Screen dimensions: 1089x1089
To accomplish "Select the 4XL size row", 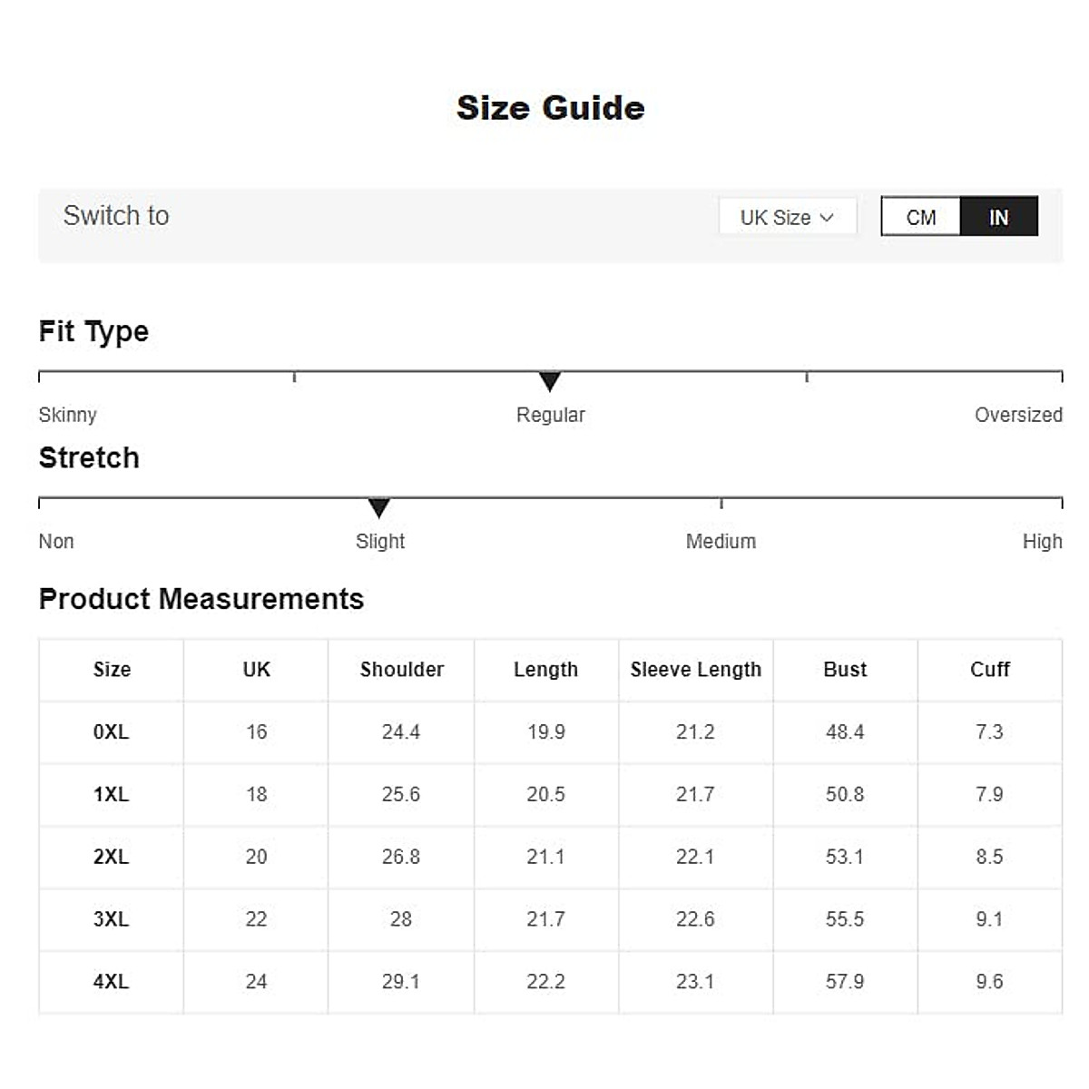I will (111, 981).
